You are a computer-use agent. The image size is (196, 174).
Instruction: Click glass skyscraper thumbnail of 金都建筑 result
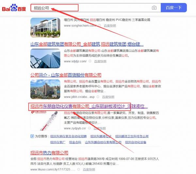45,58
